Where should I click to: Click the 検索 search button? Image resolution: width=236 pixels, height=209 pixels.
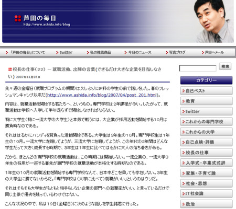coord(225,66)
